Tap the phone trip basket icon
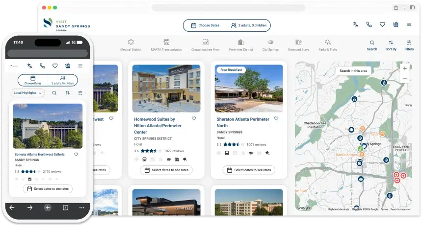This screenshot has height=226, width=422. [68, 66]
